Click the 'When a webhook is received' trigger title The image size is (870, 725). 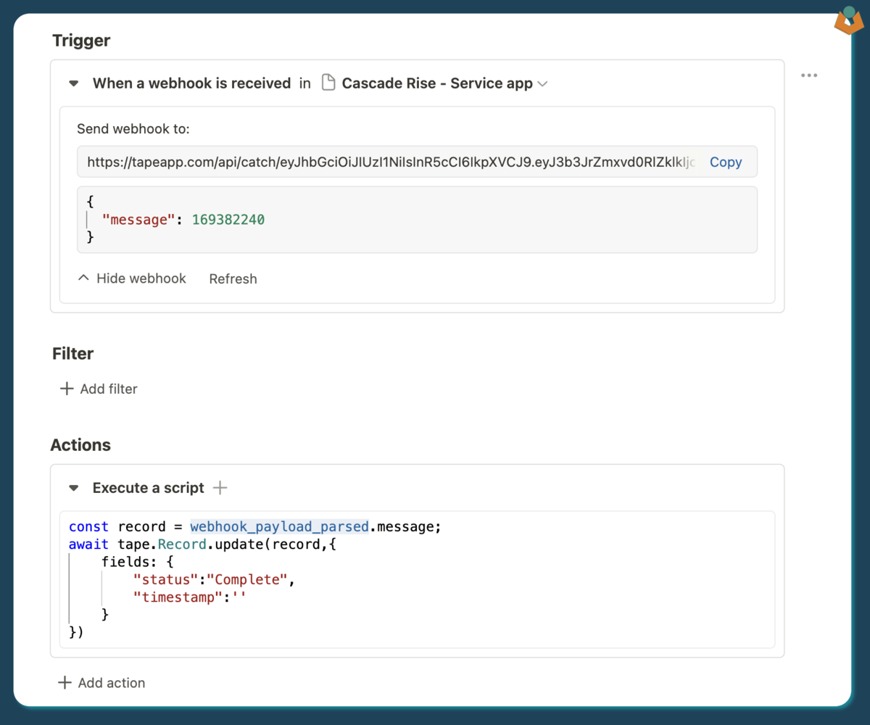[x=191, y=83]
